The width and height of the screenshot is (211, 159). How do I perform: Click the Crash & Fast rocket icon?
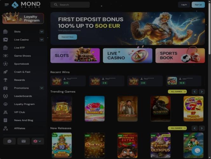coord(5,72)
